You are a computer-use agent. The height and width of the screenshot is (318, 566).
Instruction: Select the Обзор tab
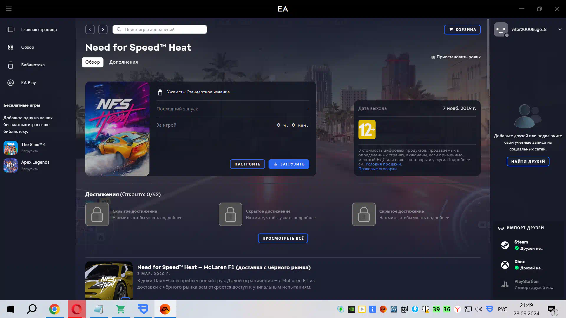point(93,62)
